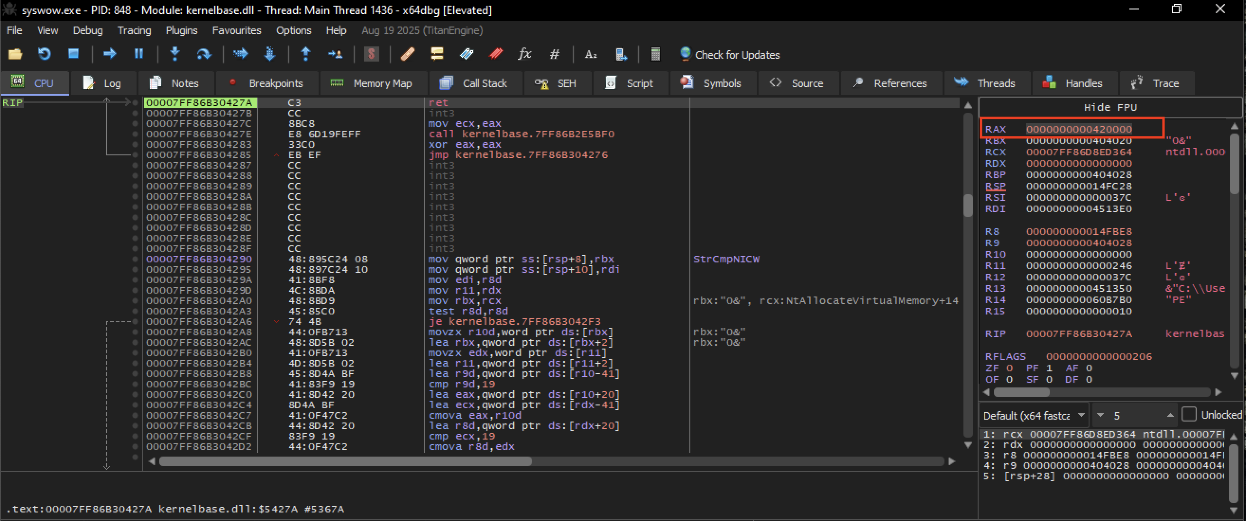1246x521 pixels.
Task: Increase argument count spinner up arrow
Action: 1170,415
